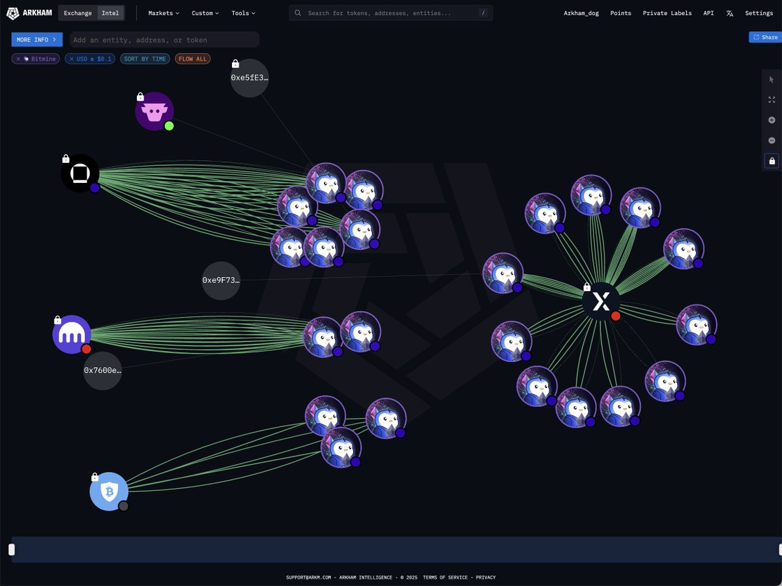
Task: Zoom in using the plus icon
Action: 772,120
